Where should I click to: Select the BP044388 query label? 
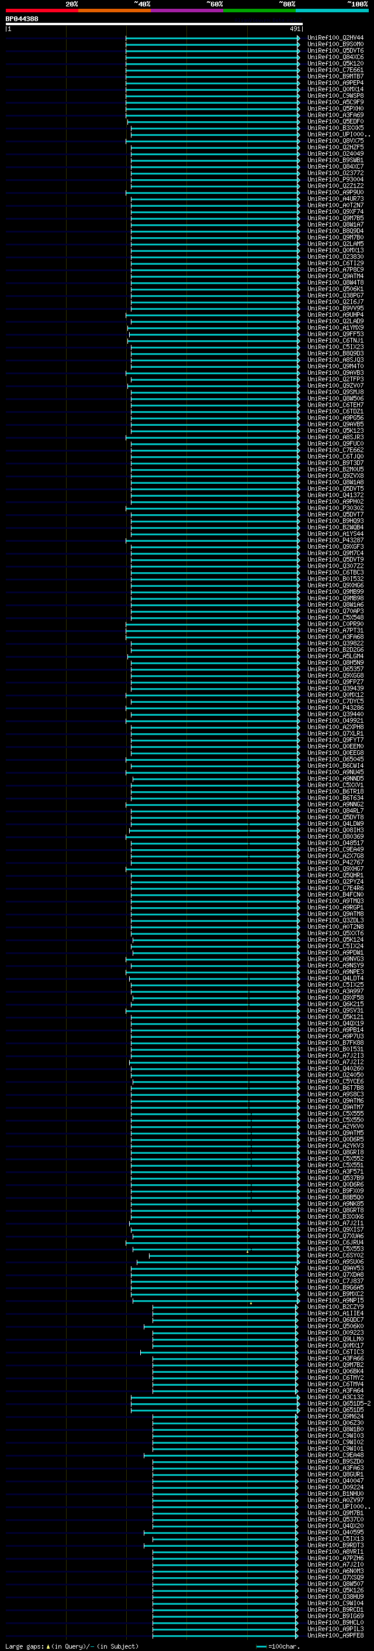coord(22,19)
